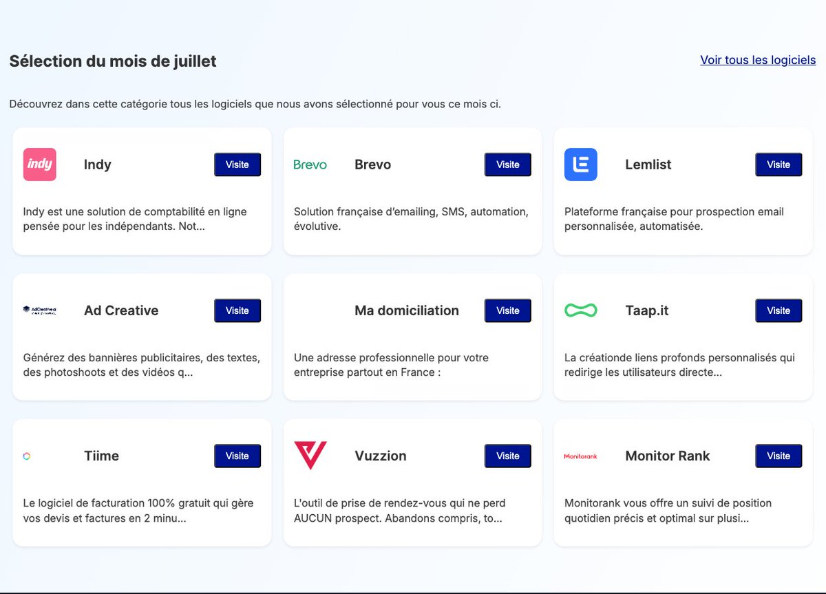This screenshot has height=594, width=826.
Task: Click the AdCreative logo
Action: coord(39,310)
